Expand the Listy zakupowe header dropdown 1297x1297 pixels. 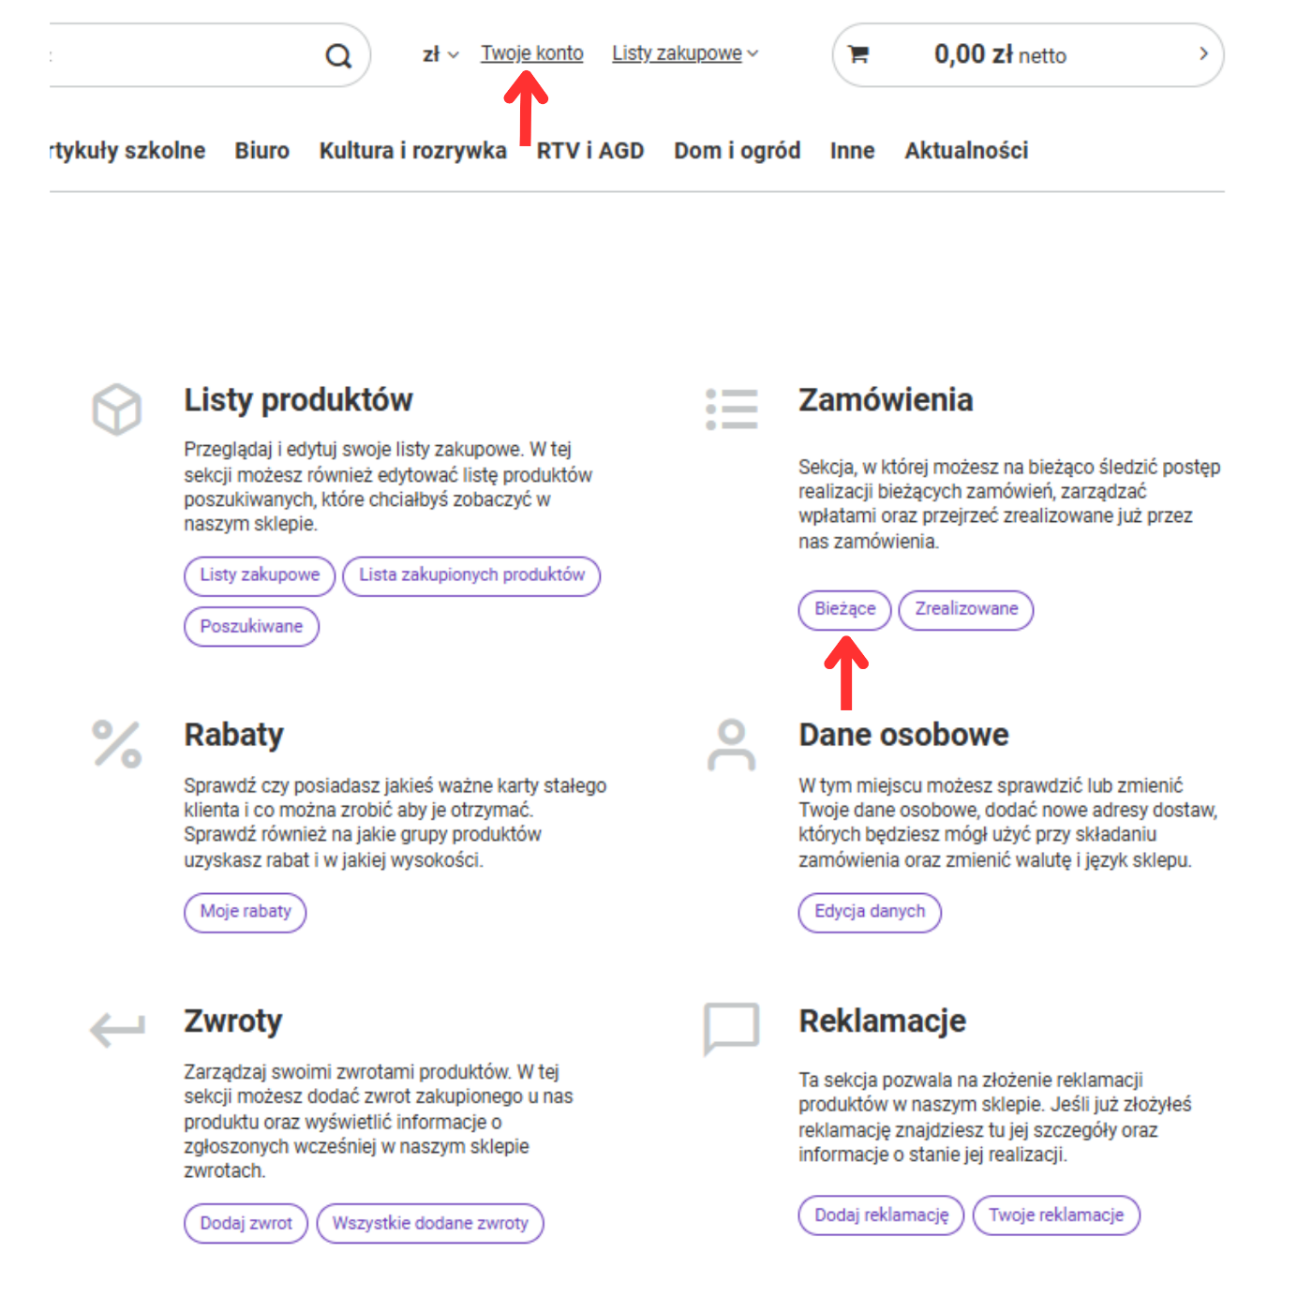685,53
